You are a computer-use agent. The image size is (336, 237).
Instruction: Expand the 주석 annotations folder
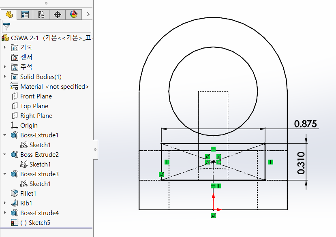5,66
